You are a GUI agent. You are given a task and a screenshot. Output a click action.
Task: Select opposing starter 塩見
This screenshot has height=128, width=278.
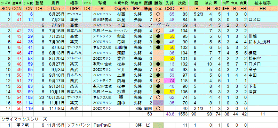click(121, 20)
